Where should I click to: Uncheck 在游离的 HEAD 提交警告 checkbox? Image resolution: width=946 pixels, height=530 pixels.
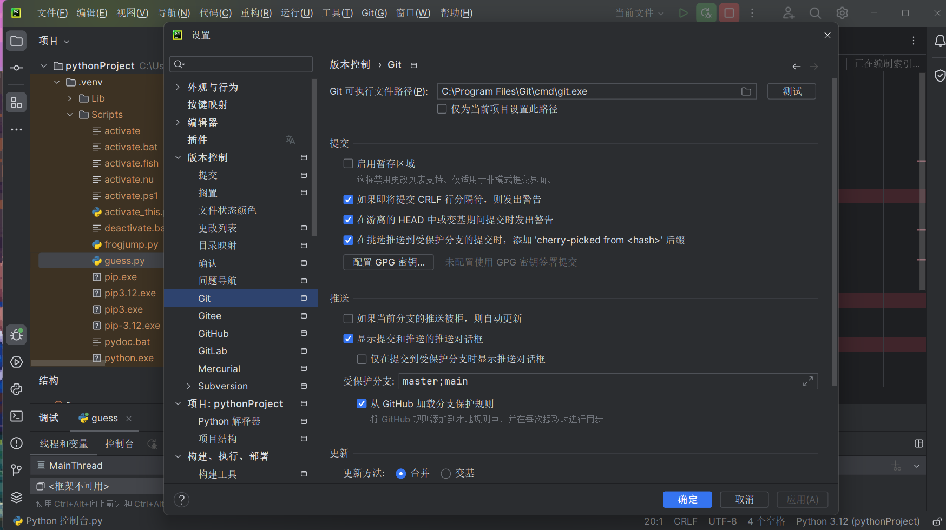coord(349,220)
